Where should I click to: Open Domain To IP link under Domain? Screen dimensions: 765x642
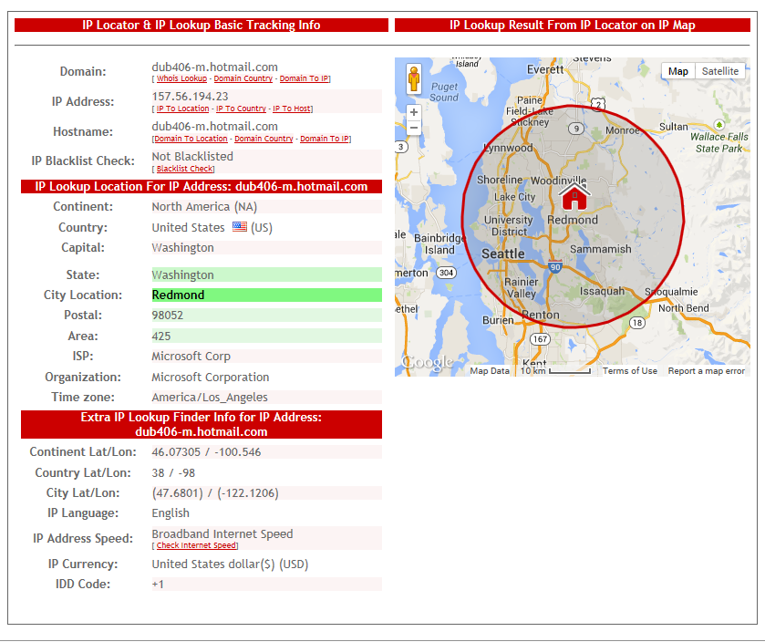pos(304,78)
